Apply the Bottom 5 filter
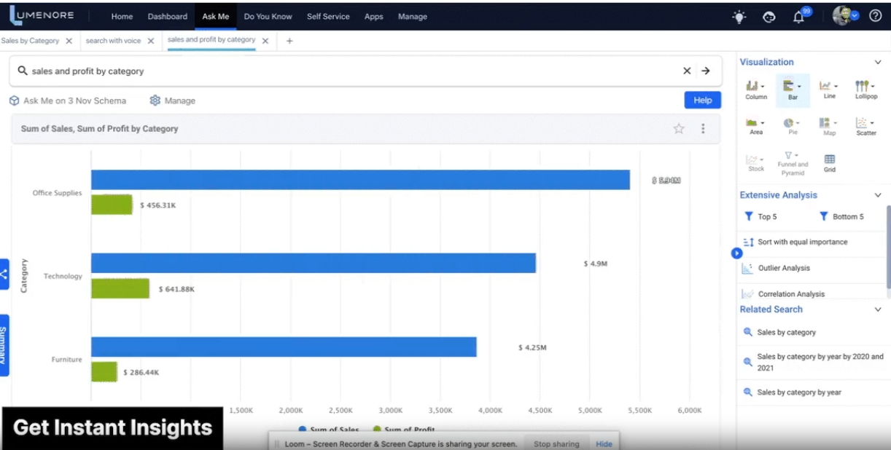Image resolution: width=891 pixels, height=450 pixels. (842, 216)
